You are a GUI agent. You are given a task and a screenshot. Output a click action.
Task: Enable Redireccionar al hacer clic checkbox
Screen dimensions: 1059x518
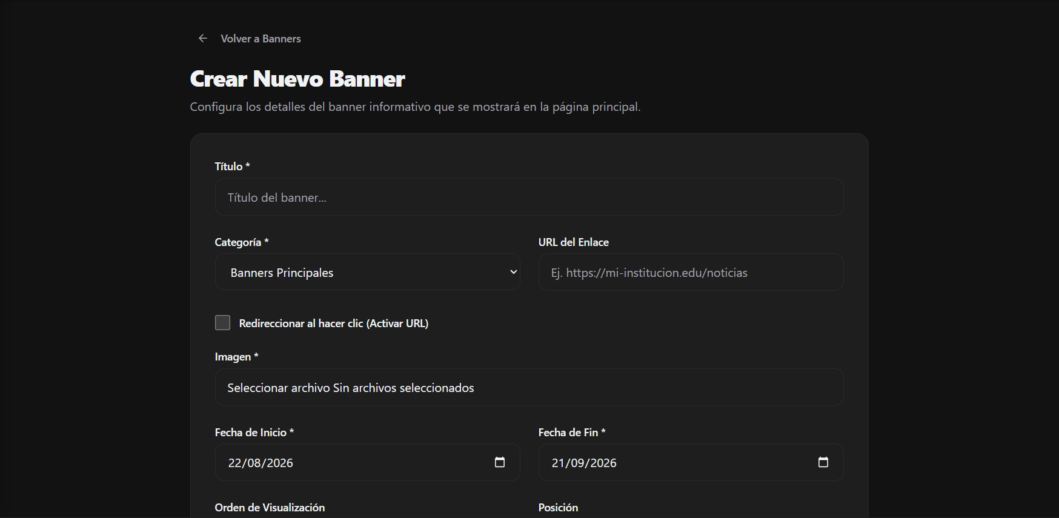pos(222,322)
